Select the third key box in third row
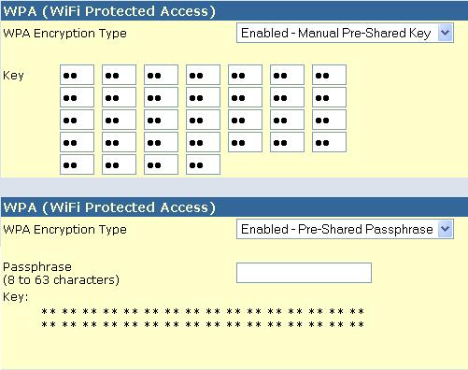The width and height of the screenshot is (468, 370). 161,120
